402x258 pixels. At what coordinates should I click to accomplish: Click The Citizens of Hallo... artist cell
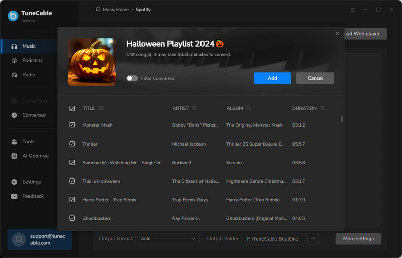click(195, 181)
